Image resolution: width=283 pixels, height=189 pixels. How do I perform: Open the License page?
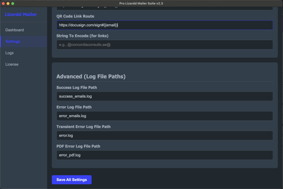click(x=12, y=64)
